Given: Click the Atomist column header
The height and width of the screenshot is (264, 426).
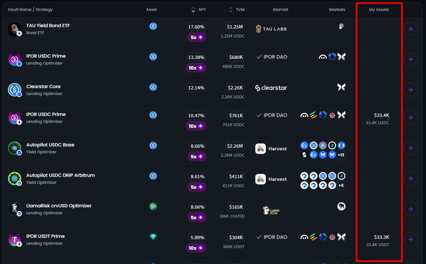Looking at the screenshot, I should [x=280, y=10].
